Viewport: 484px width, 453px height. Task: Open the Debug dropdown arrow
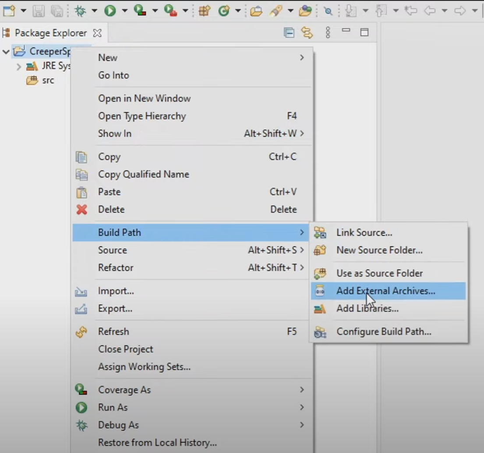coord(94,11)
